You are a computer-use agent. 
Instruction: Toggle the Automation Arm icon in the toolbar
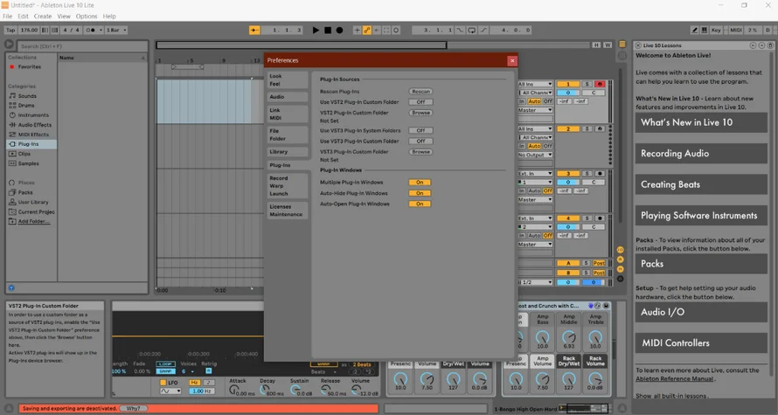[x=366, y=31]
